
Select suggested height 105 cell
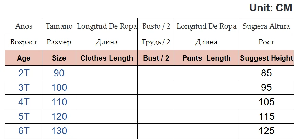pos(266,102)
